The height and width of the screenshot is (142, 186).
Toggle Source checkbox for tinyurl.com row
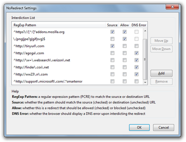pos(112,46)
